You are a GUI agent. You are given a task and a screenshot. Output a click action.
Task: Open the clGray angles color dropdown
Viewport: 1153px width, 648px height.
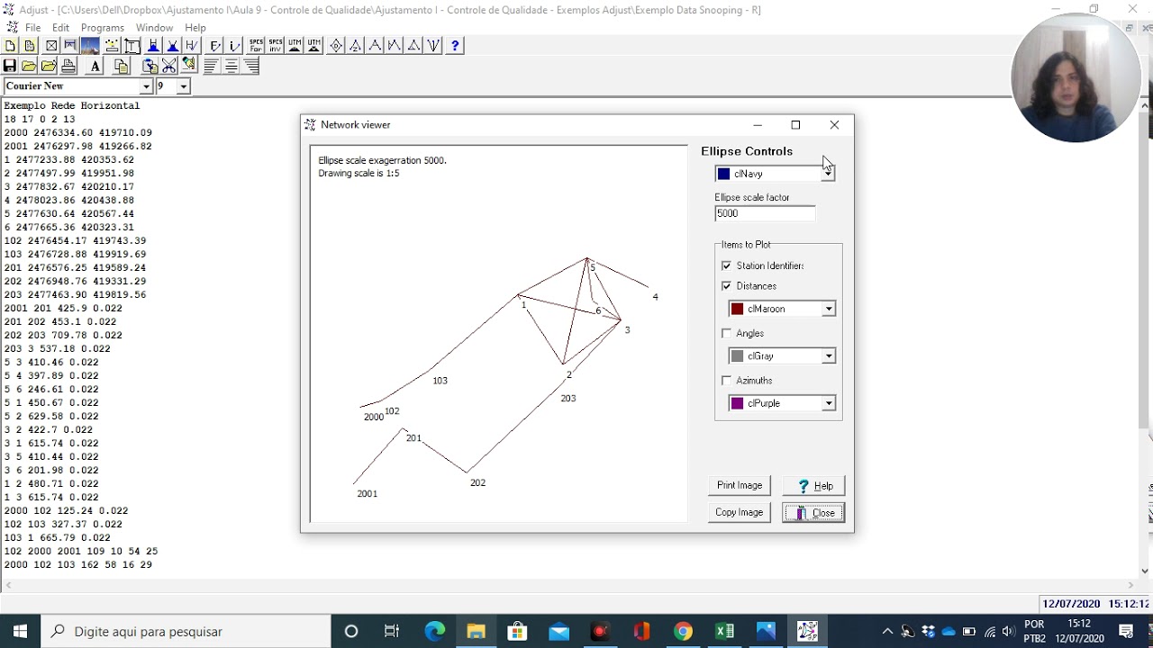point(829,355)
